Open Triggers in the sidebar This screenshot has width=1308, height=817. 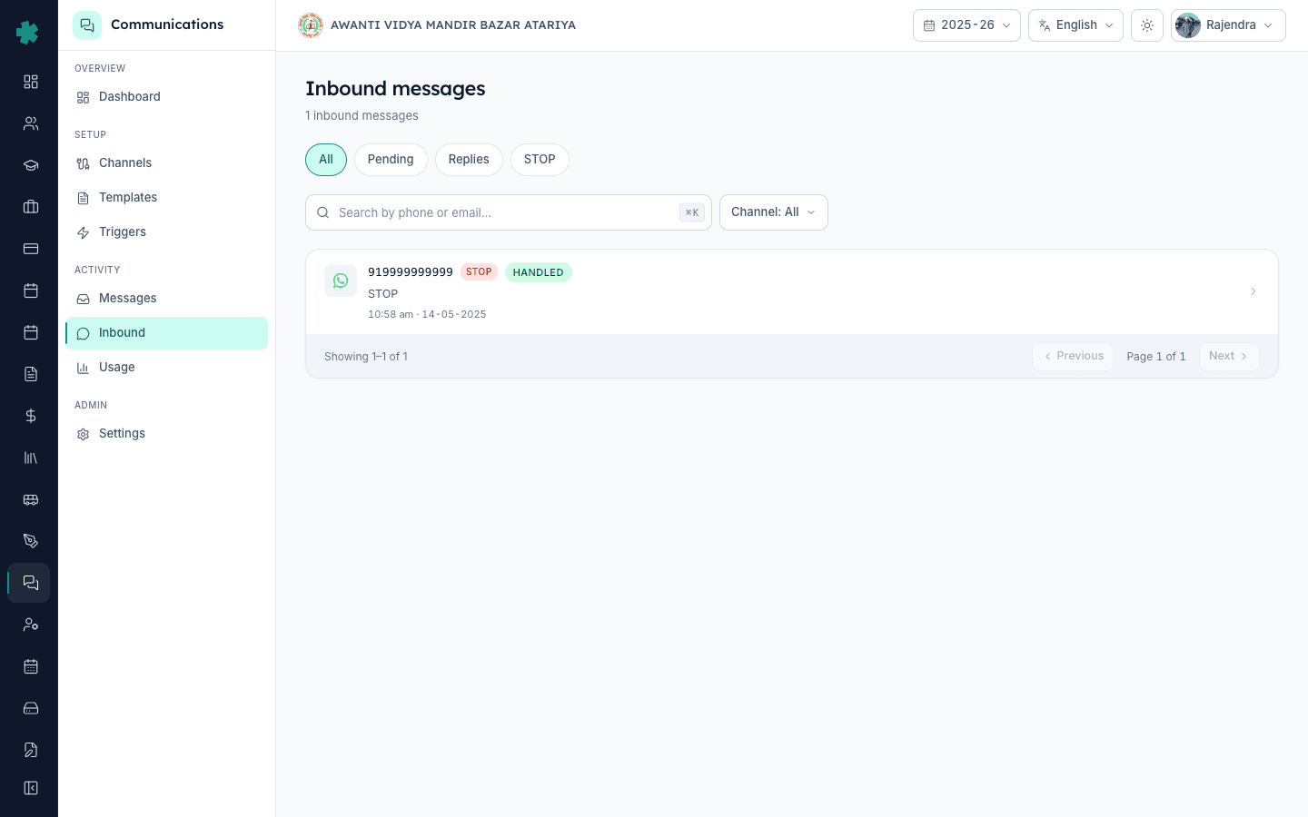tap(167, 232)
